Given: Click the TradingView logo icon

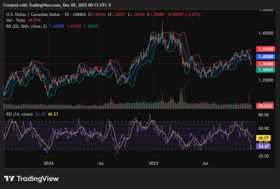Looking at the screenshot, I should 9,179.
